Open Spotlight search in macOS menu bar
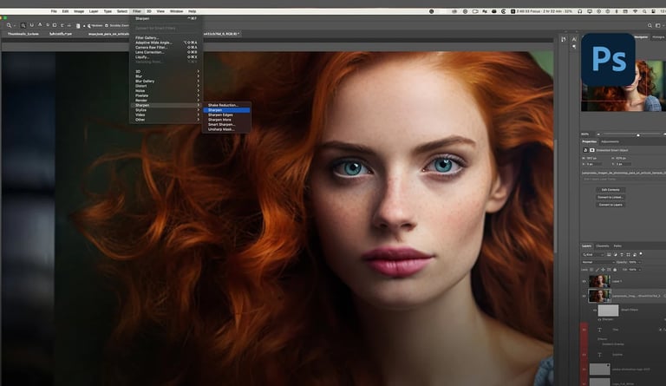 point(644,11)
